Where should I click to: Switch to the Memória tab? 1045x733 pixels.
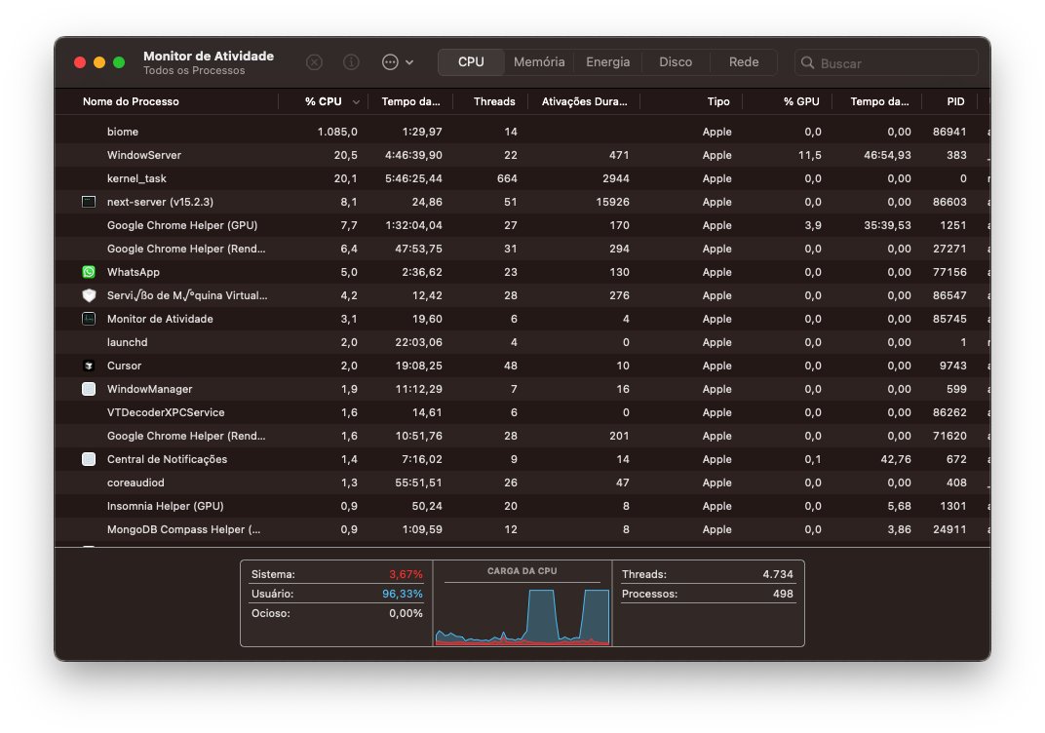539,62
